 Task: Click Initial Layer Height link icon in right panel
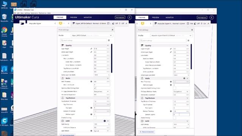tap(171, 52)
